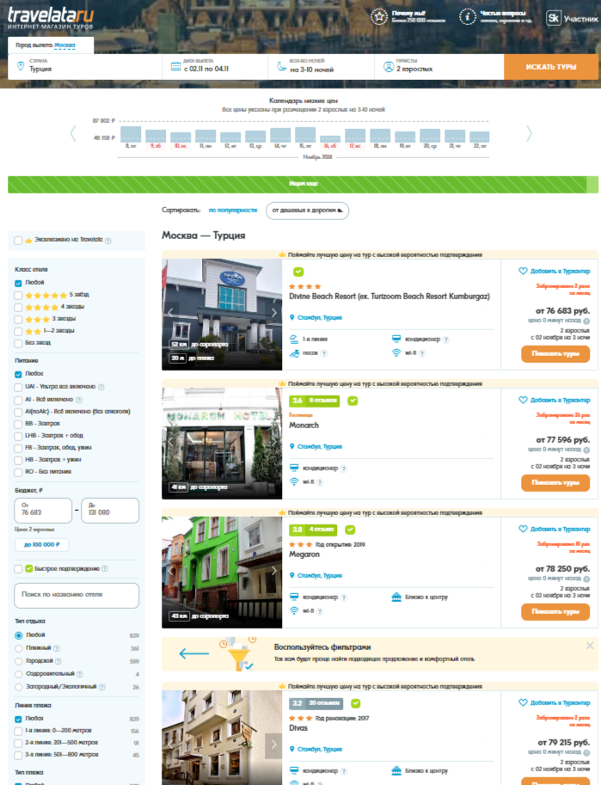This screenshot has width=601, height=785.
Task: Check the 3 звезды hotel class
Action: [19, 319]
